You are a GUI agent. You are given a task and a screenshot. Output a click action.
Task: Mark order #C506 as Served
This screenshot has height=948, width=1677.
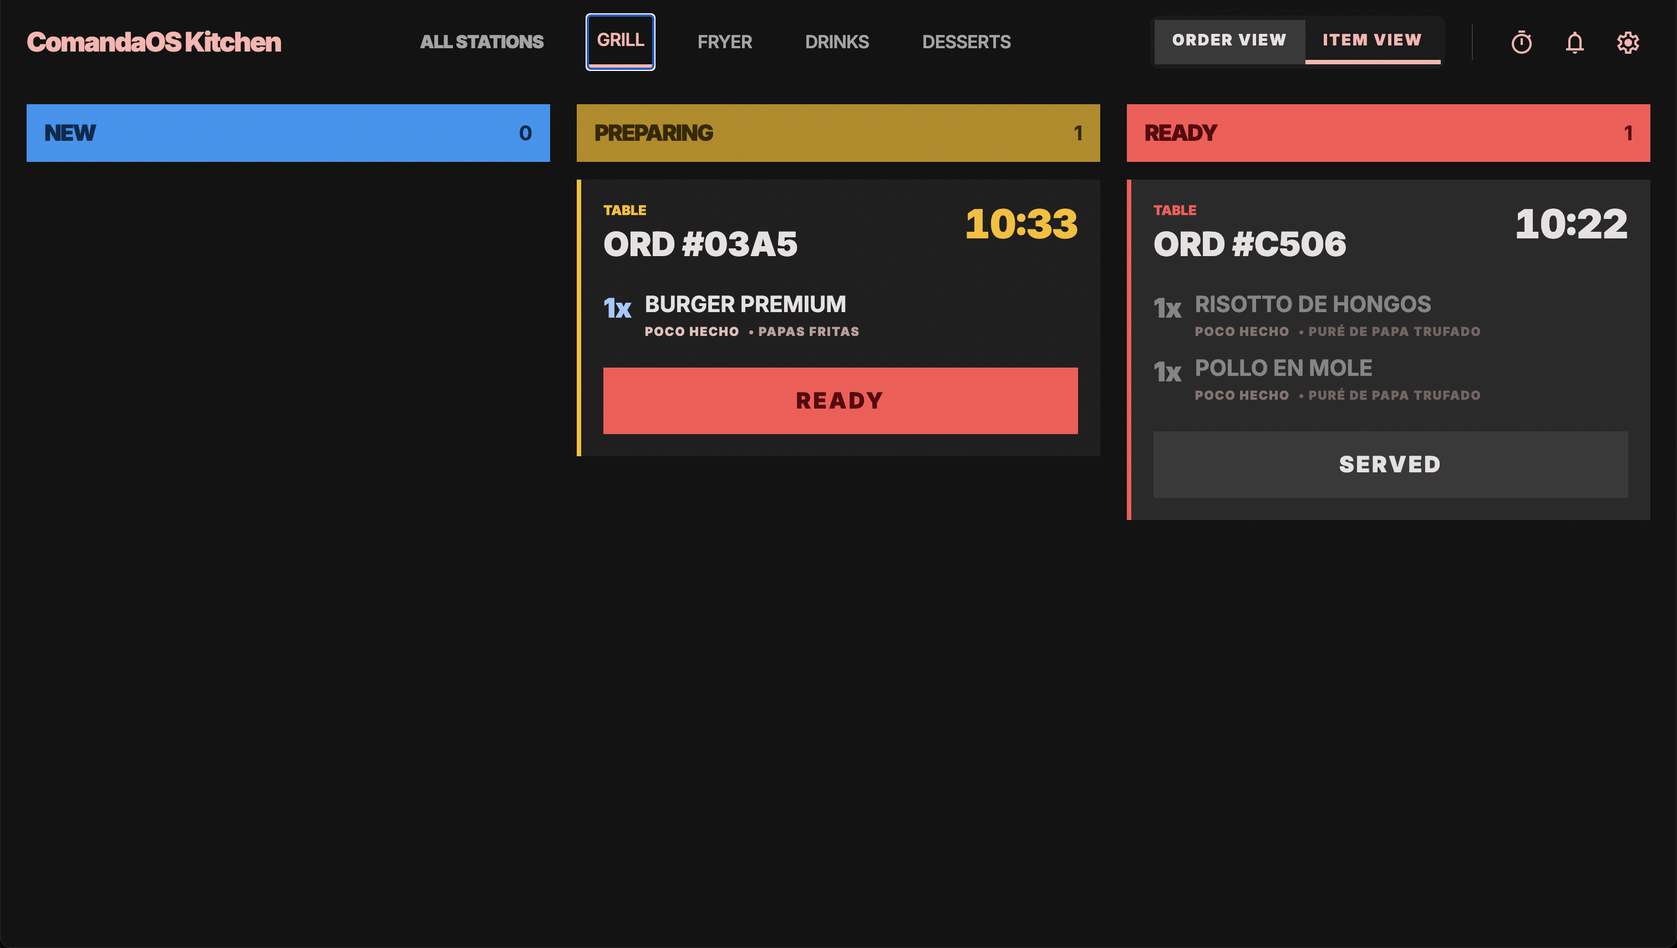1390,464
